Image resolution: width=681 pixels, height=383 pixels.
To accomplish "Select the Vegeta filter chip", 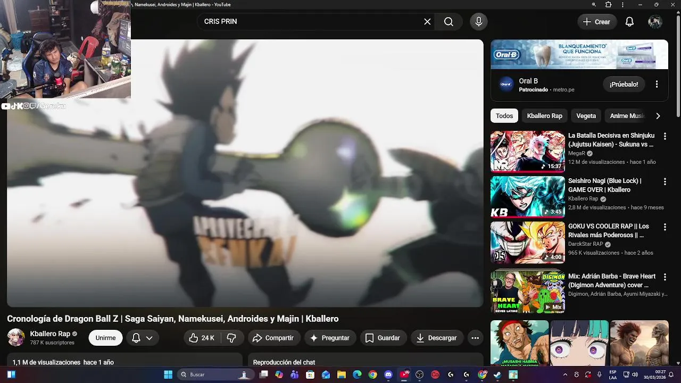I will (x=586, y=115).
